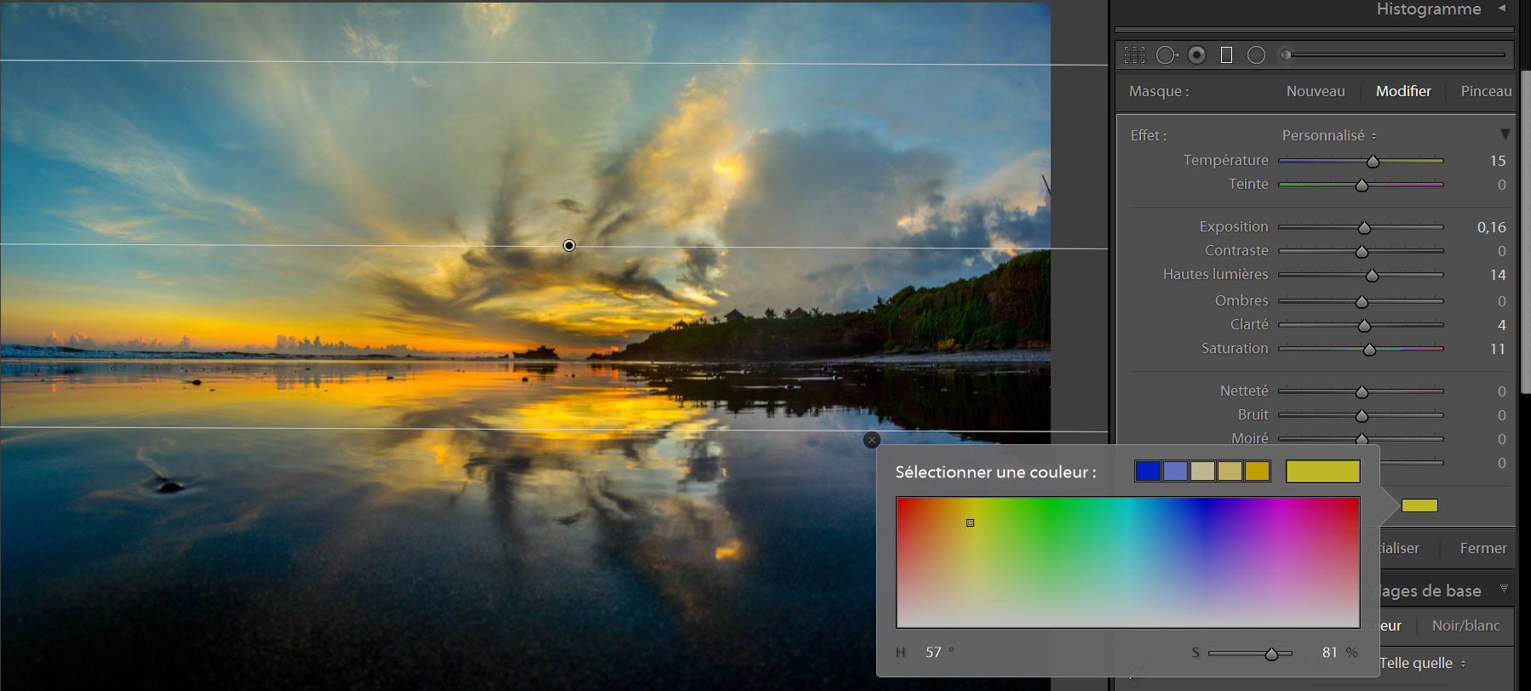Click the saturation value 81 field

(1329, 652)
